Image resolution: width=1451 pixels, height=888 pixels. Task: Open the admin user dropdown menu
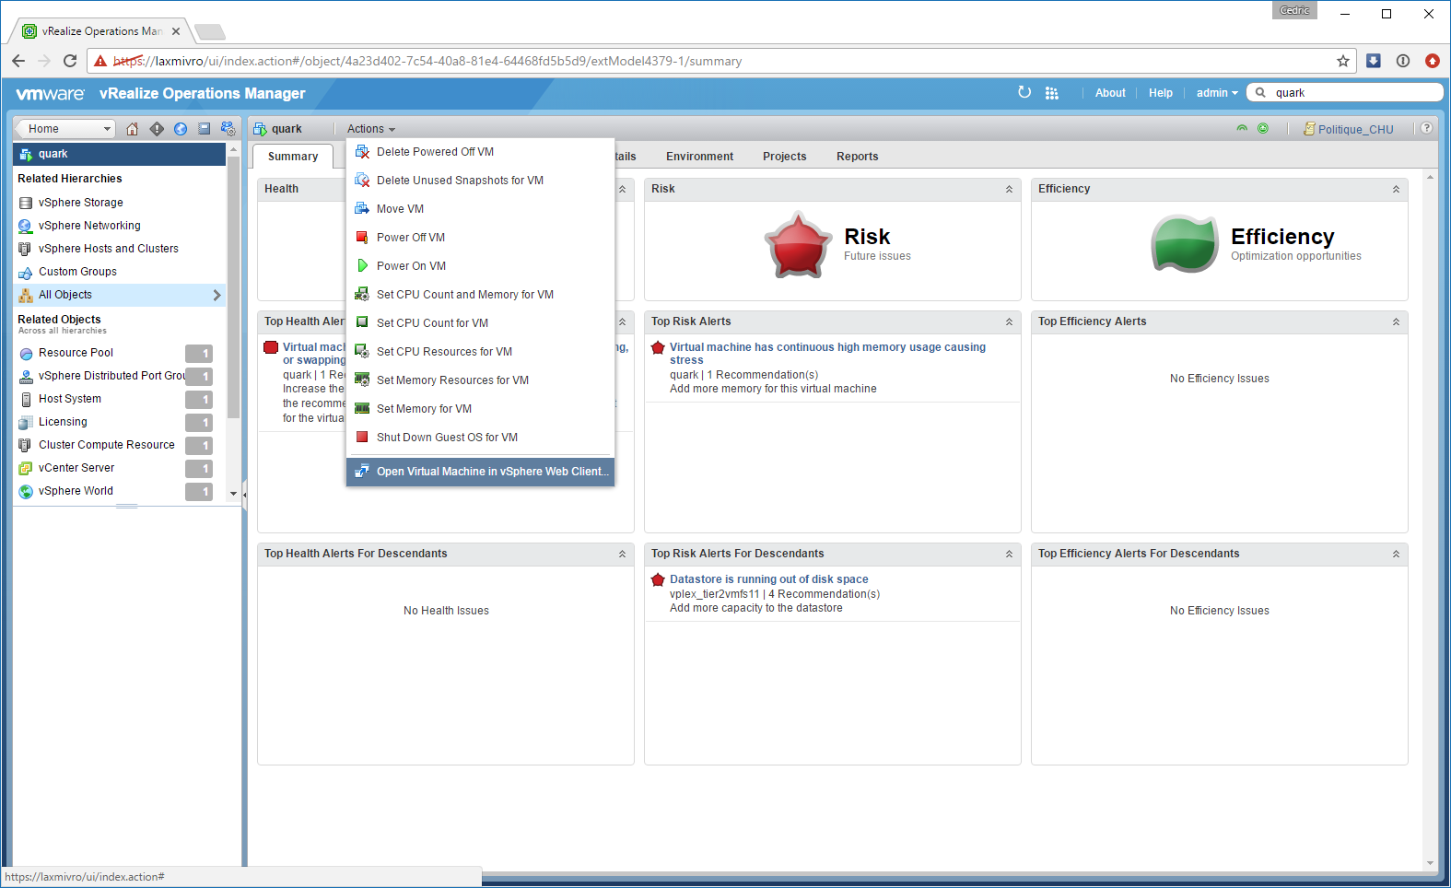1216,93
